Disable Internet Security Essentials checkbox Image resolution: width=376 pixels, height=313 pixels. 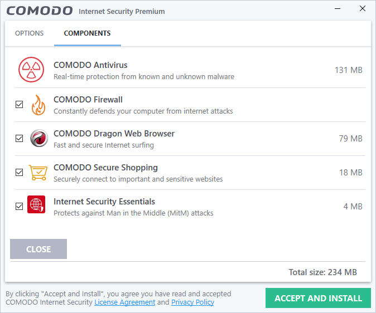pyautogui.click(x=19, y=207)
